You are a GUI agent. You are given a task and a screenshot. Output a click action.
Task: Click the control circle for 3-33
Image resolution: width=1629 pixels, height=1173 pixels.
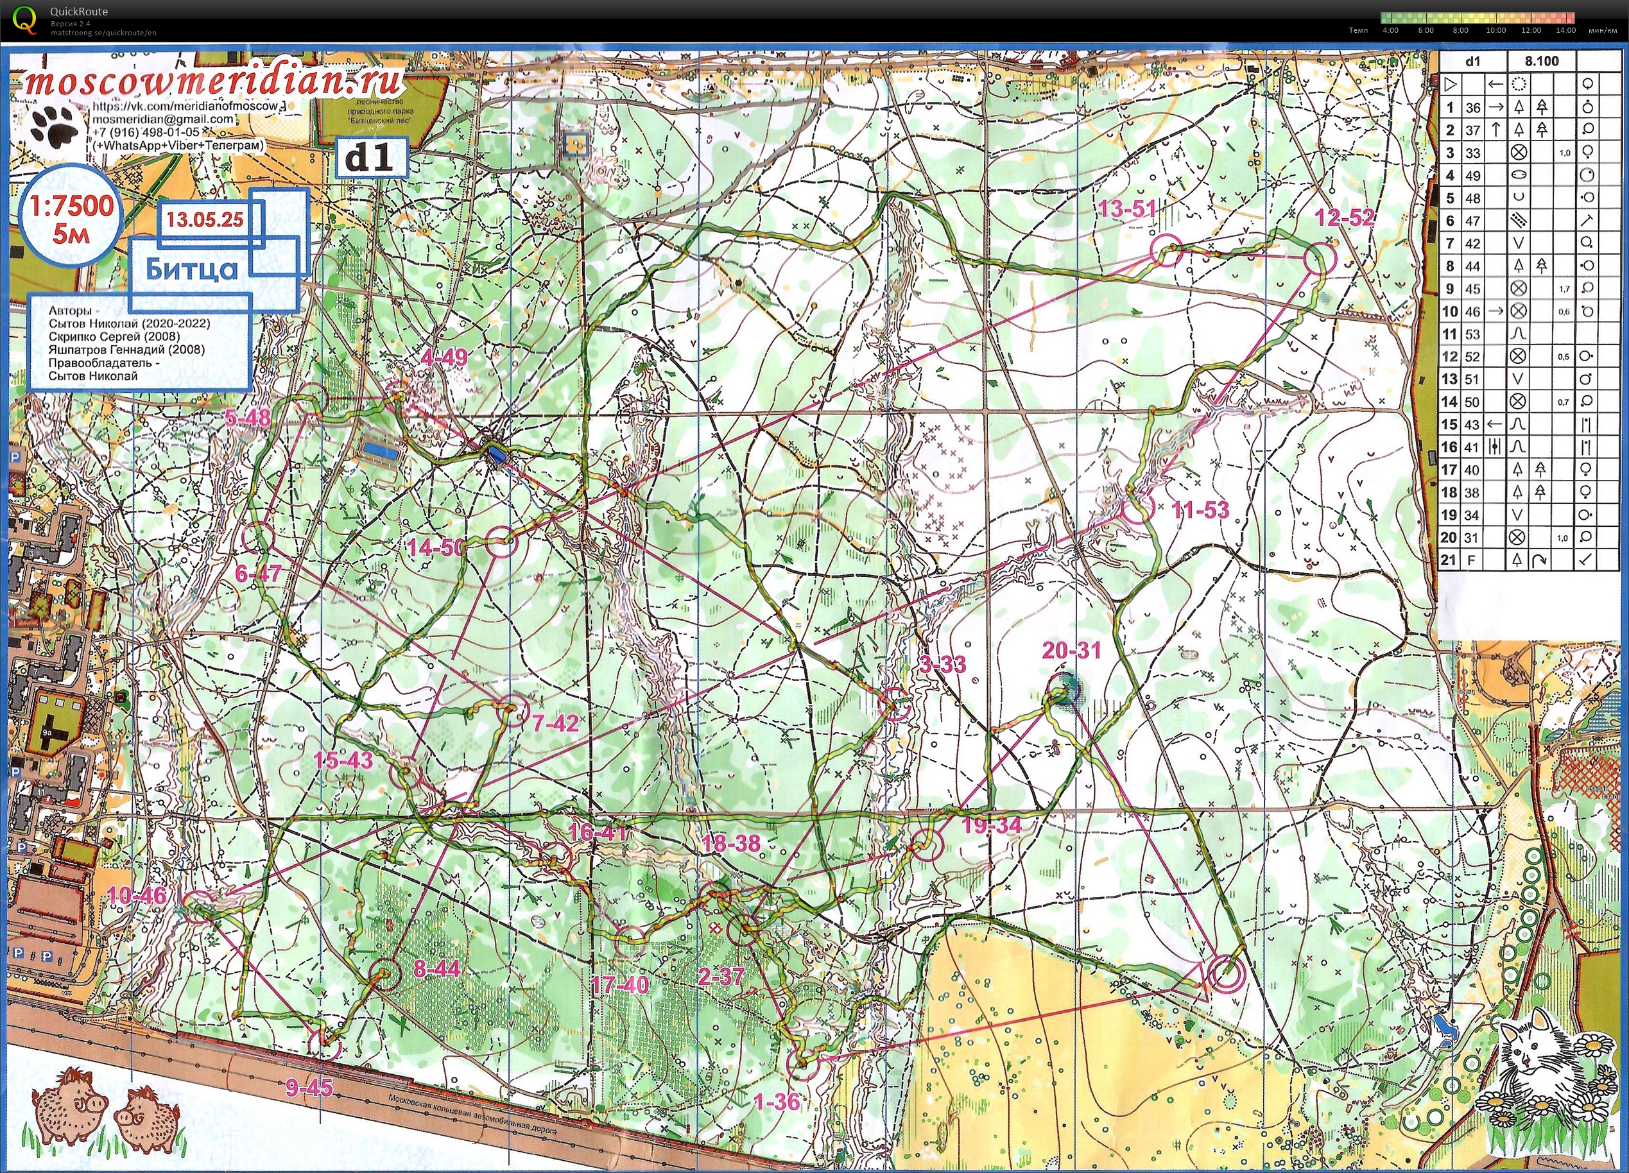pyautogui.click(x=894, y=703)
